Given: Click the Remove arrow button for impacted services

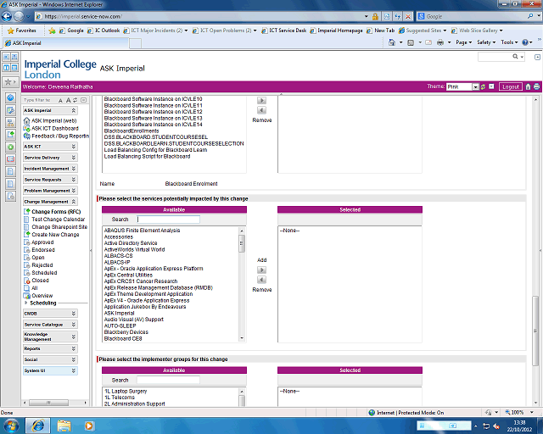Looking at the screenshot, I should click(x=262, y=280).
